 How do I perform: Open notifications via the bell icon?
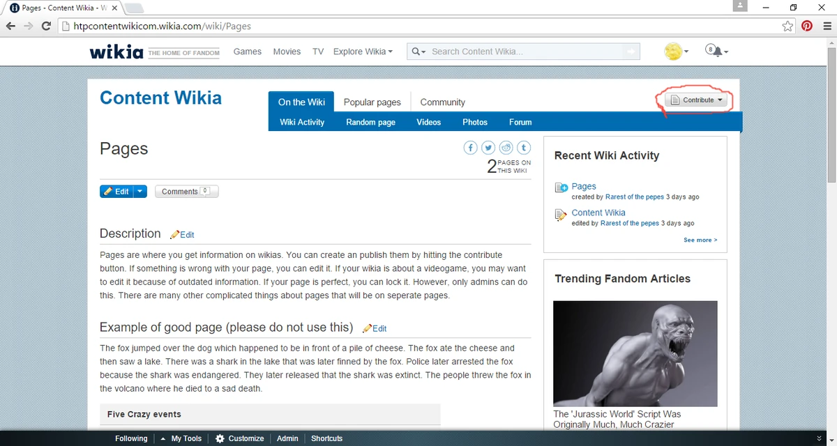pyautogui.click(x=714, y=51)
